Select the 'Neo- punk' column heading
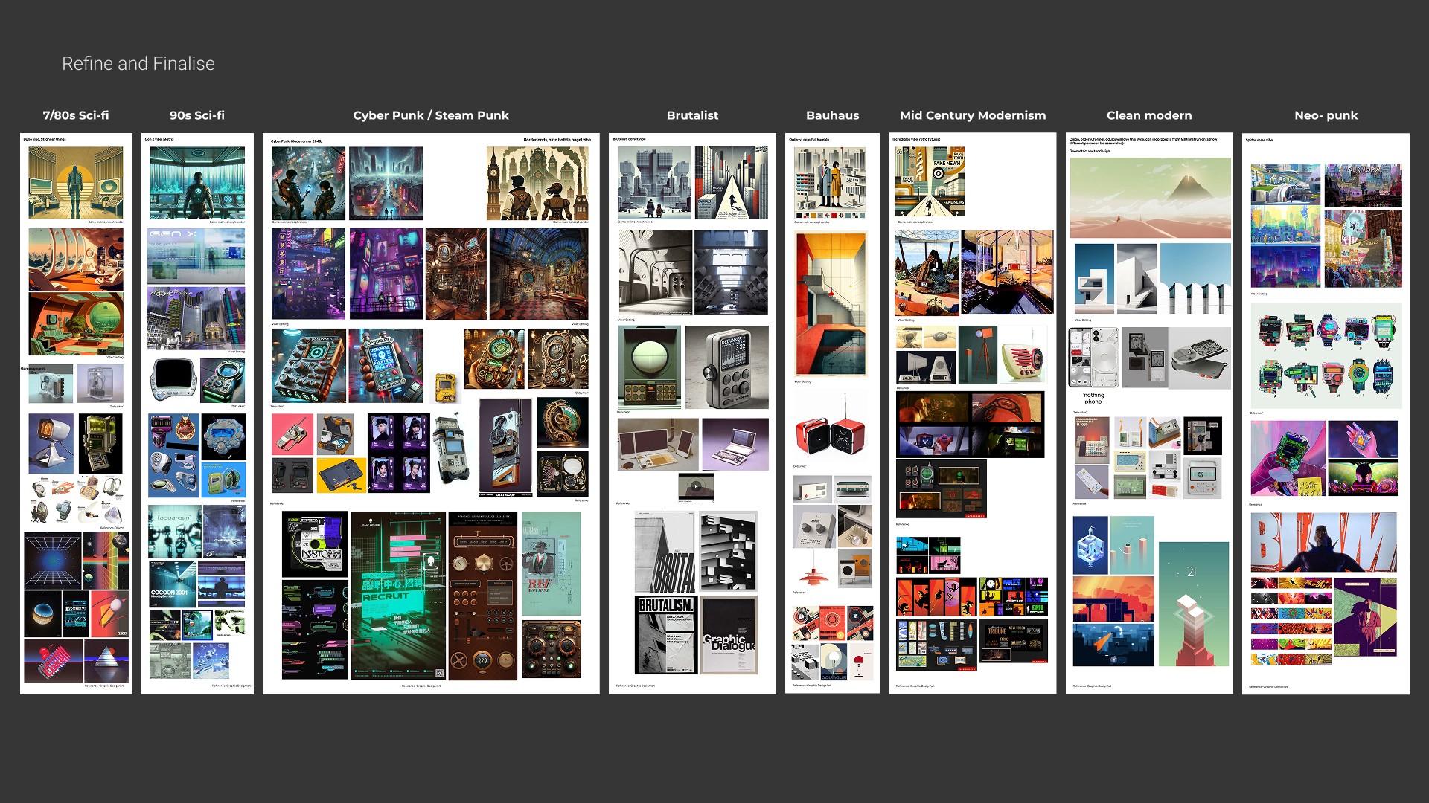1429x803 pixels. click(x=1326, y=115)
